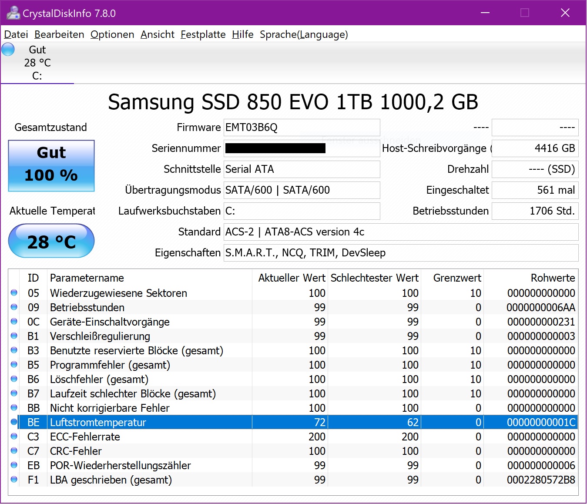Click status dot of row B7 Laufzeit schlechter Blöcke
This screenshot has height=504, width=587.
click(14, 393)
